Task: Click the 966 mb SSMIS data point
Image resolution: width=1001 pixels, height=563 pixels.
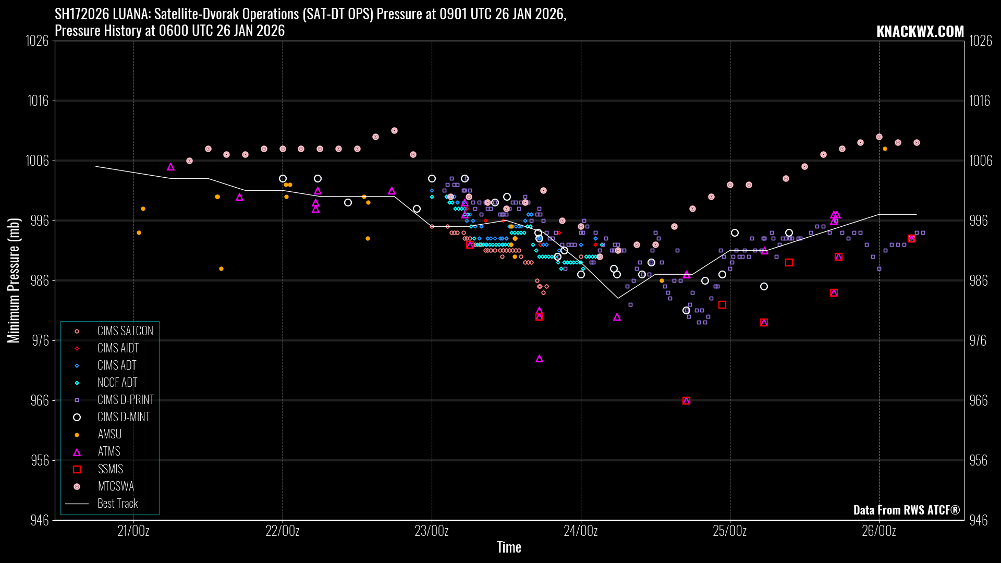Action: pos(686,400)
